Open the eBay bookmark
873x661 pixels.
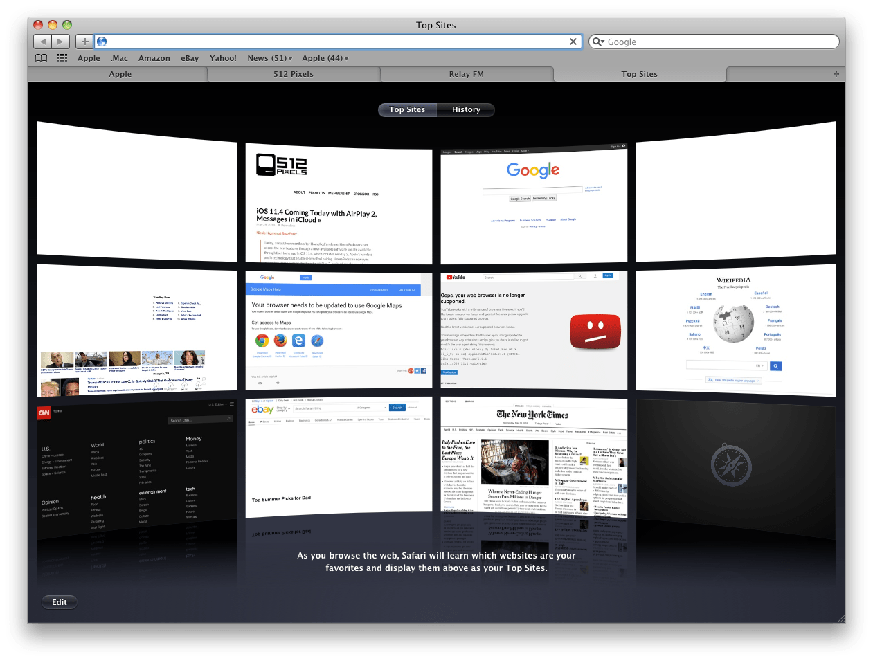(x=190, y=58)
